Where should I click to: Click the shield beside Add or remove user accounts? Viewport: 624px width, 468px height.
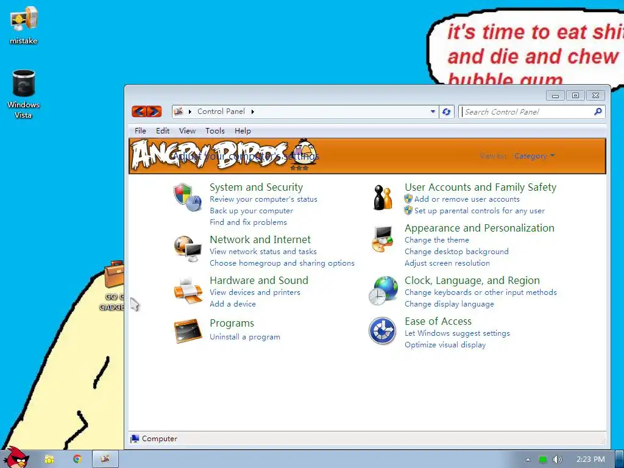[x=408, y=199]
